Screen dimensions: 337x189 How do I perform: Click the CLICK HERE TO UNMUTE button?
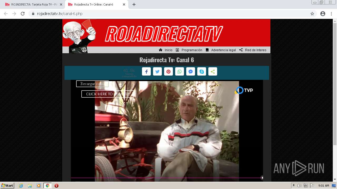click(108, 94)
